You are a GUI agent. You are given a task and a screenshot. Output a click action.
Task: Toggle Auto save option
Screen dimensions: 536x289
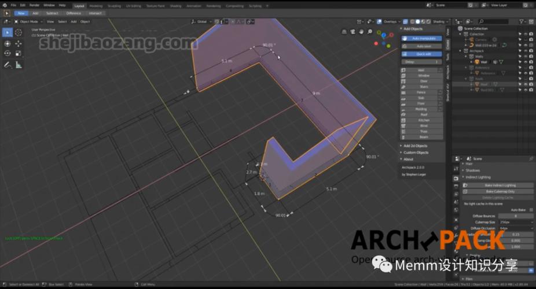pyautogui.click(x=421, y=46)
